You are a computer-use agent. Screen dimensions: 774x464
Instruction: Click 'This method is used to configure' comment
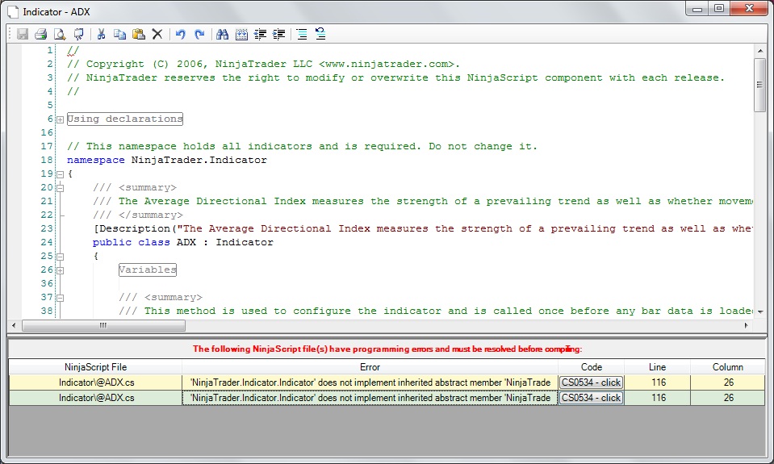point(436,311)
